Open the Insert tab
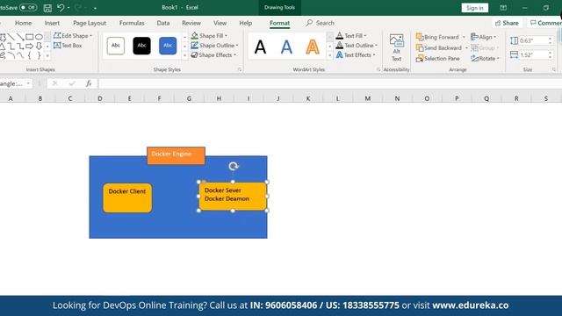This screenshot has width=562, height=316. [52, 23]
